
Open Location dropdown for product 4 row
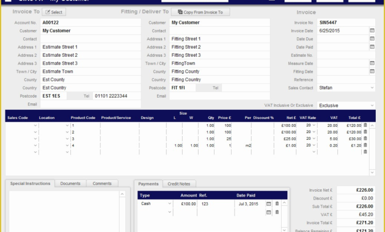click(x=67, y=145)
